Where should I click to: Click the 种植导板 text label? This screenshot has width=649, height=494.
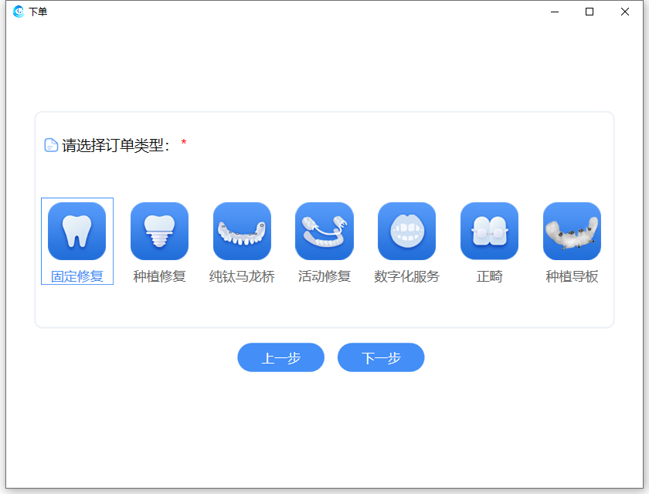point(572,276)
